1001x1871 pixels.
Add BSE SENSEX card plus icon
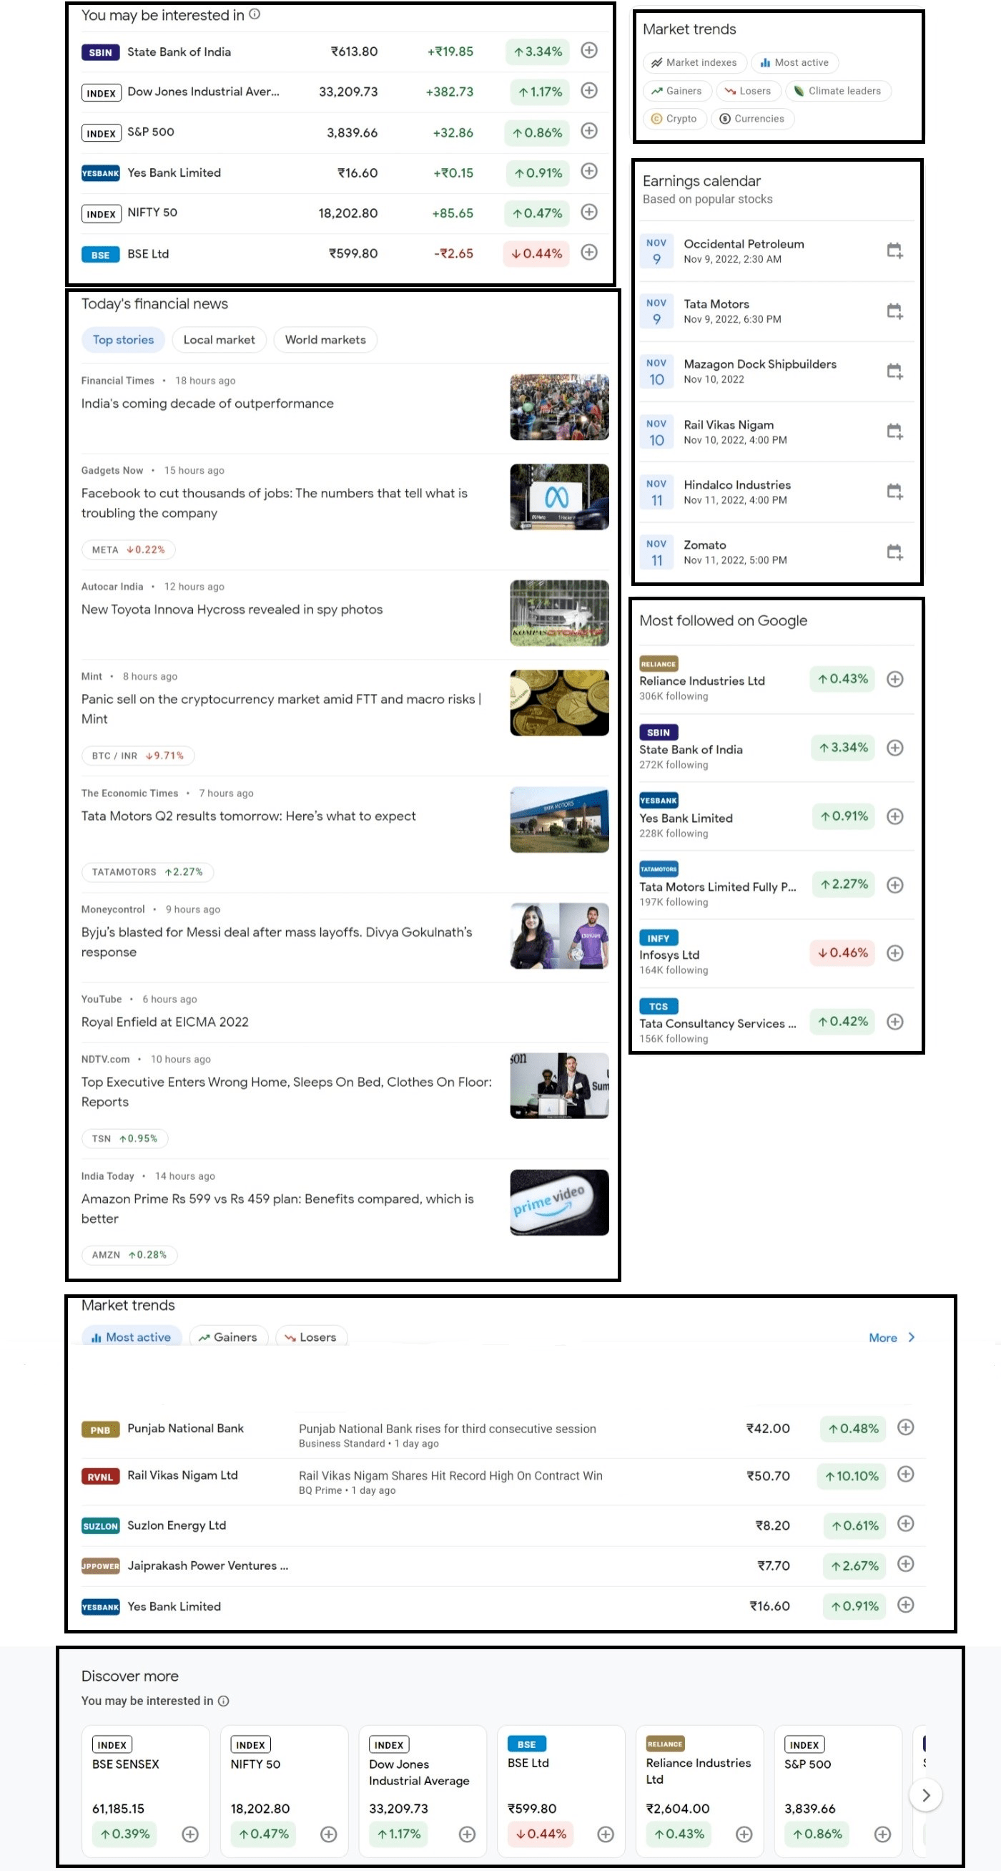click(190, 1835)
